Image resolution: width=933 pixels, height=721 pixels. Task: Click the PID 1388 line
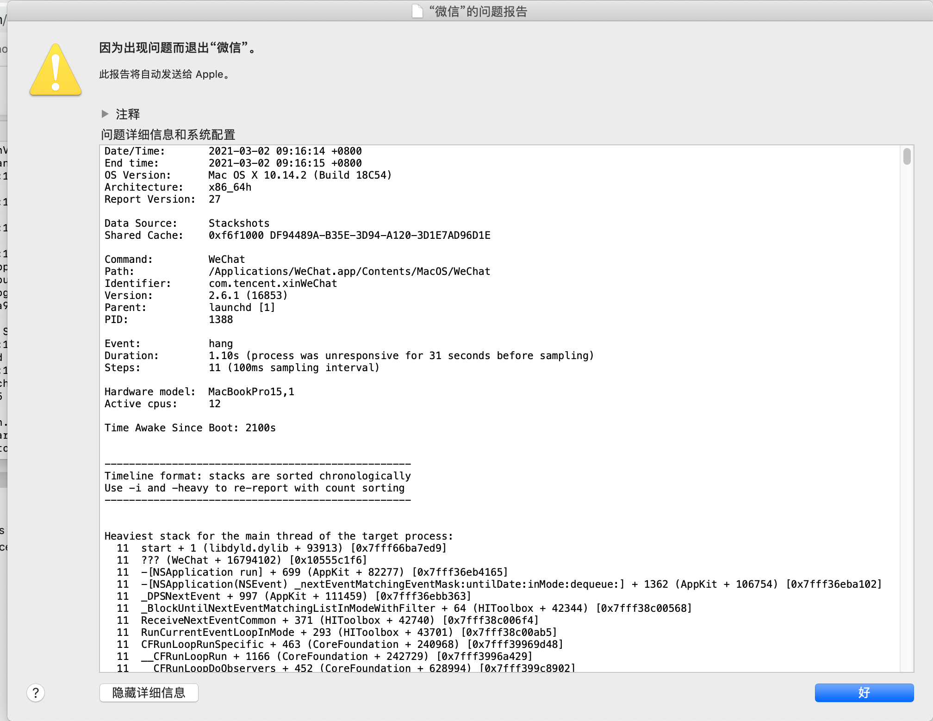point(169,320)
